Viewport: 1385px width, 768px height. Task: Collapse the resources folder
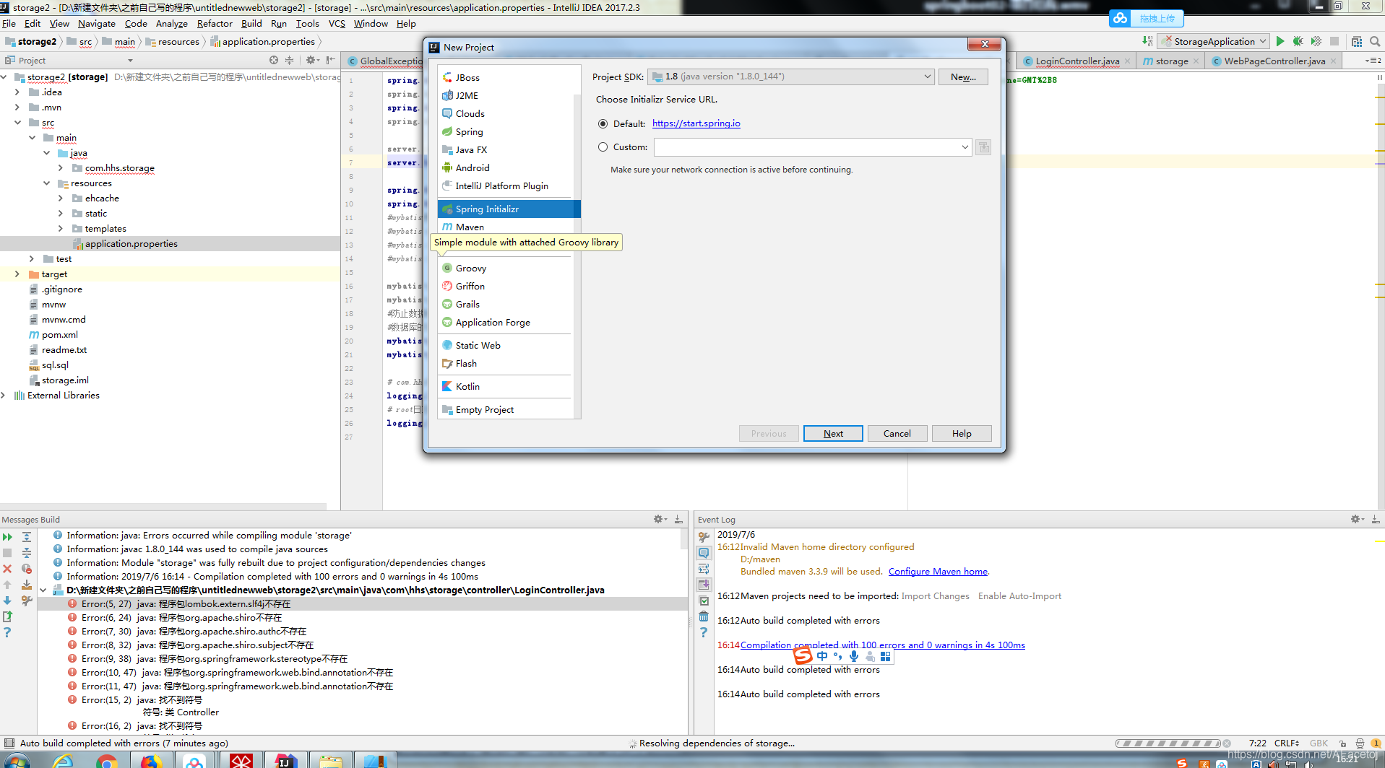click(46, 183)
